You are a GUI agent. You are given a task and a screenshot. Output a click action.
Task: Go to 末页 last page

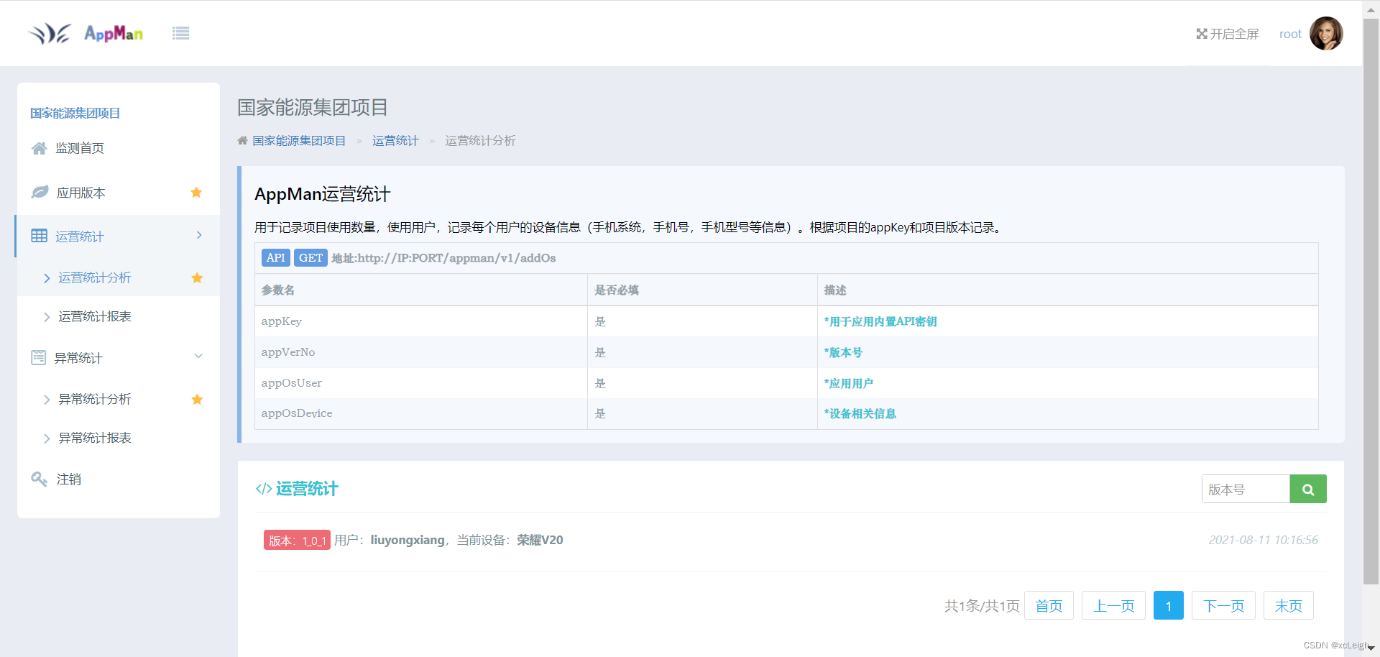coord(1289,605)
